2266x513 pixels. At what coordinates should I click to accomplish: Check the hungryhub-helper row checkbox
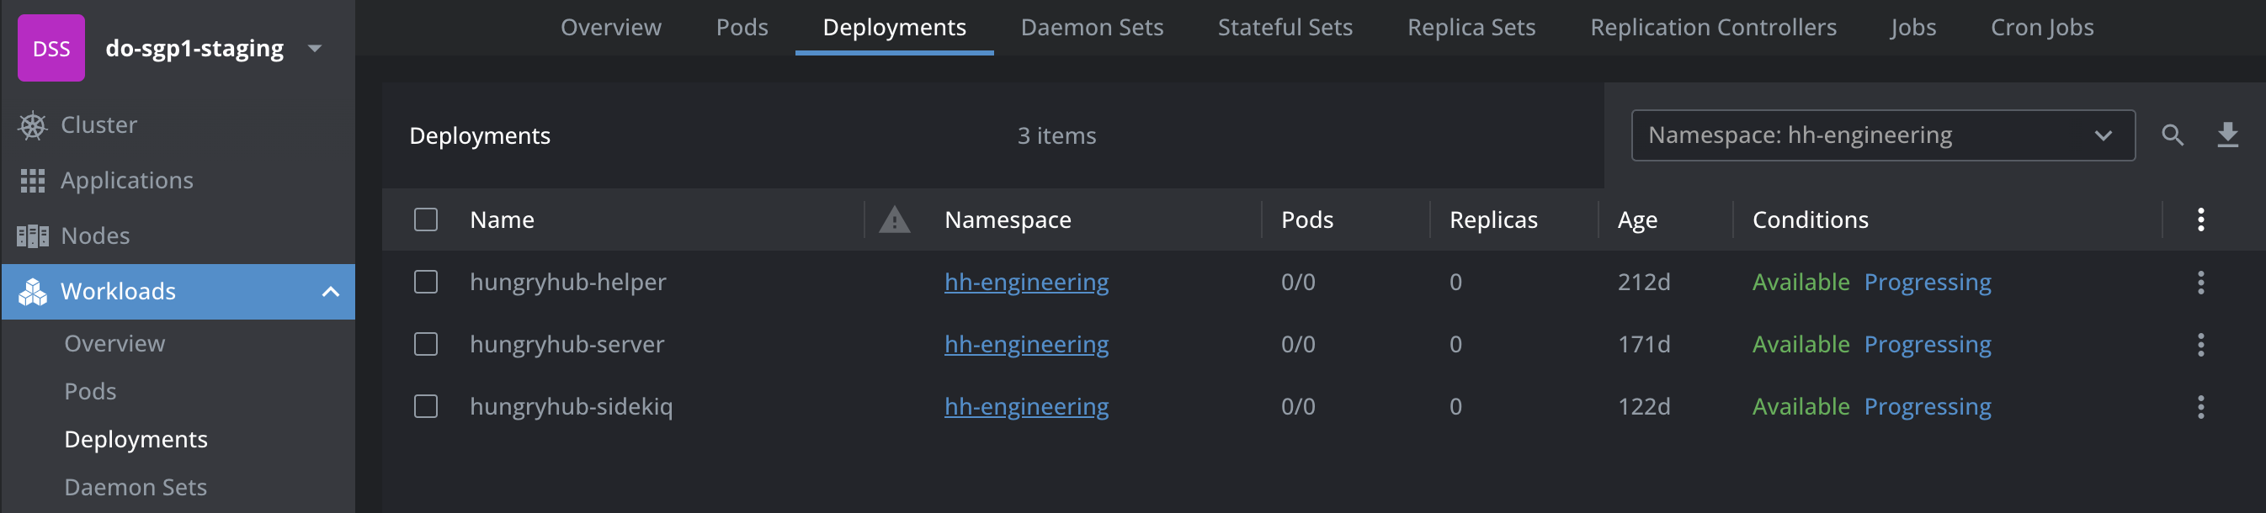click(426, 282)
